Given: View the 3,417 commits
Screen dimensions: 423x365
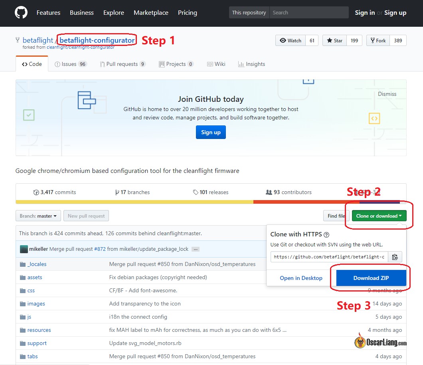Looking at the screenshot, I should 55,192.
